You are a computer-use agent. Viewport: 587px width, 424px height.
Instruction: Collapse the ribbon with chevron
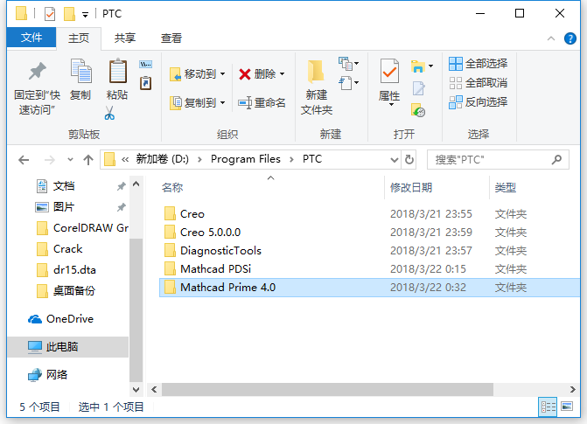tap(551, 38)
